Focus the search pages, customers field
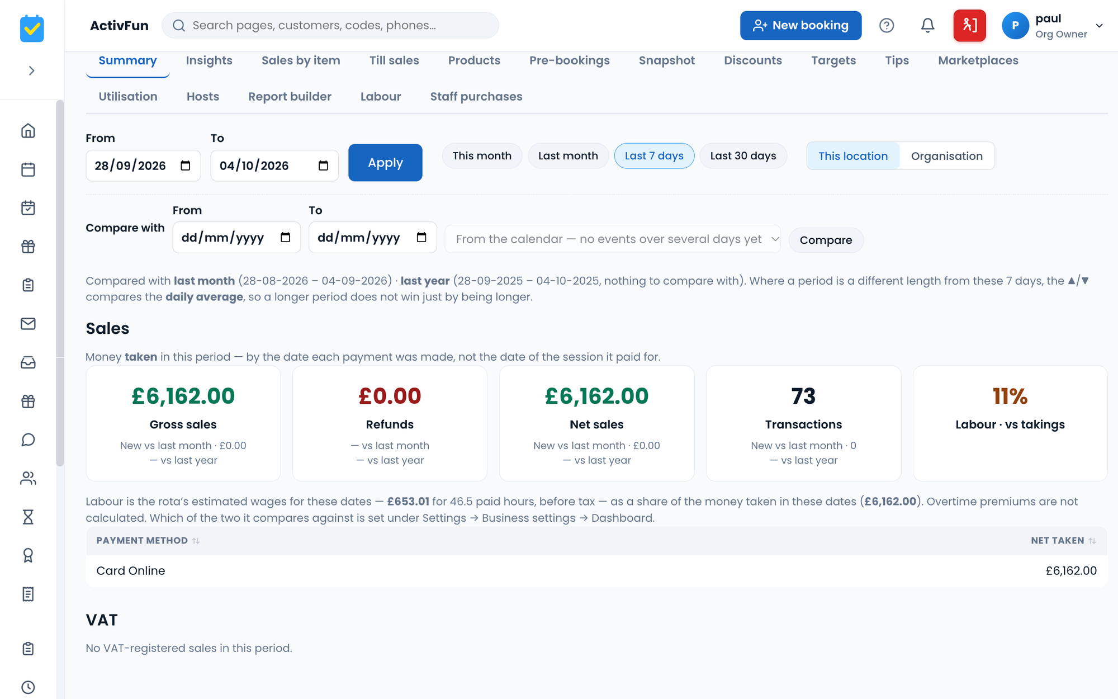Image resolution: width=1118 pixels, height=699 pixels. [330, 25]
